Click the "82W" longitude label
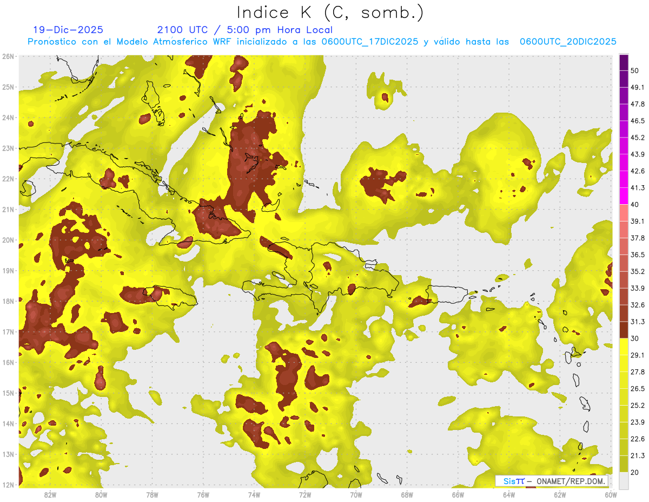The height and width of the screenshot is (502, 649). click(50, 494)
